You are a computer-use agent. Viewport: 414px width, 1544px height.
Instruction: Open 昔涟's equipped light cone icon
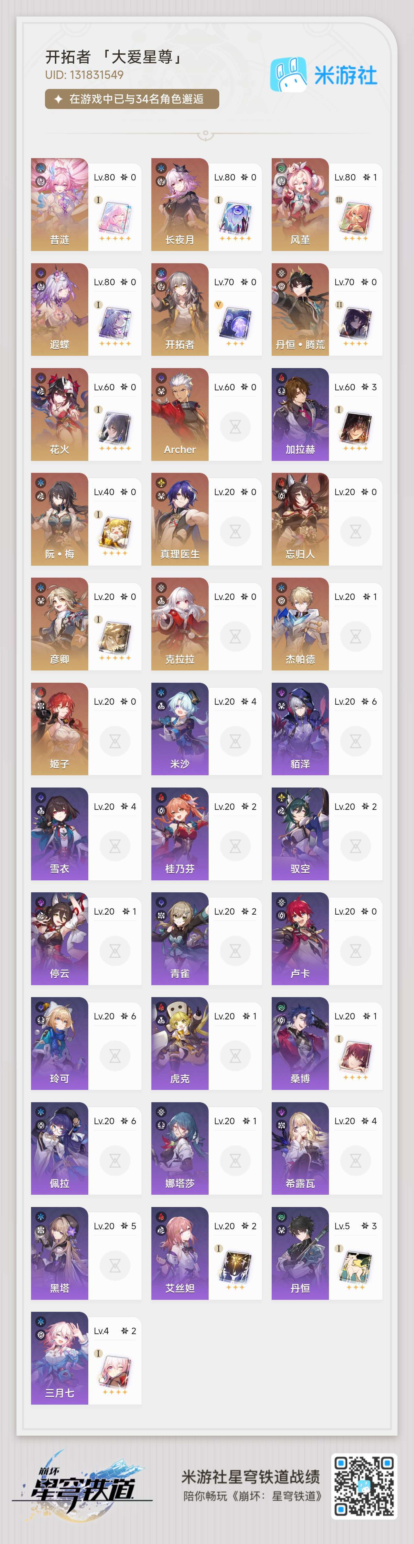point(115,218)
